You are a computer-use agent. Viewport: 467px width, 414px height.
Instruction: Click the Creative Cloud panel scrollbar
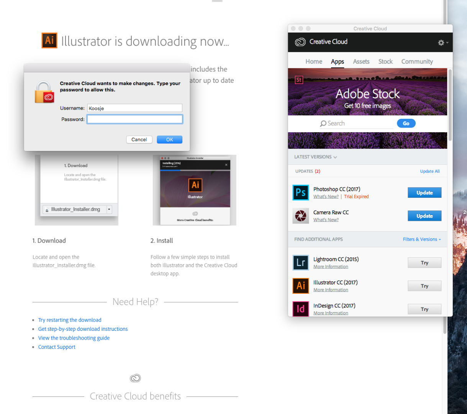(x=450, y=105)
